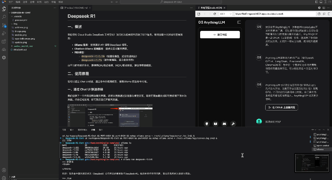Close the Preview README.md tab
Viewport: 332px width, 180px height.
click(x=90, y=8)
